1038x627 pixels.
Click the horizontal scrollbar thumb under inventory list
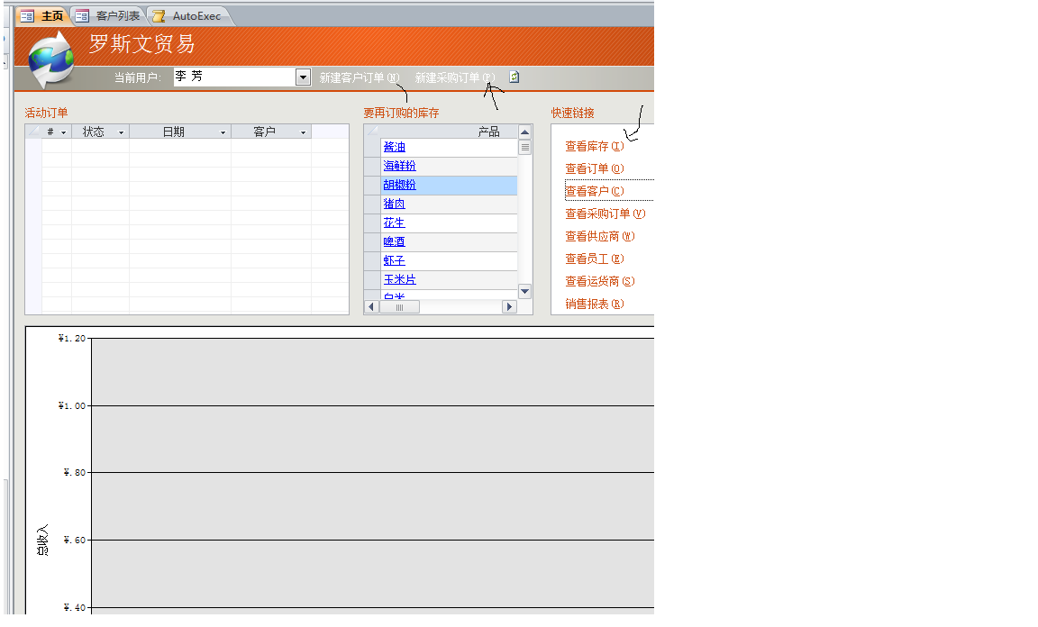(x=399, y=307)
